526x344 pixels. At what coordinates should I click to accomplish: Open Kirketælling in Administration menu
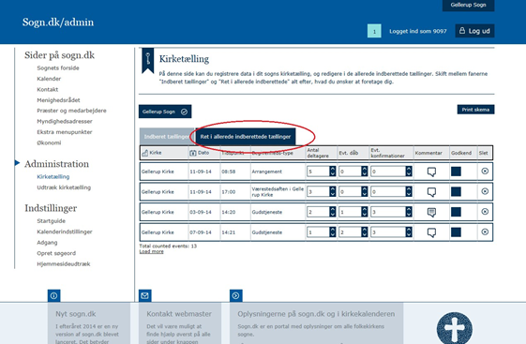[x=53, y=177]
